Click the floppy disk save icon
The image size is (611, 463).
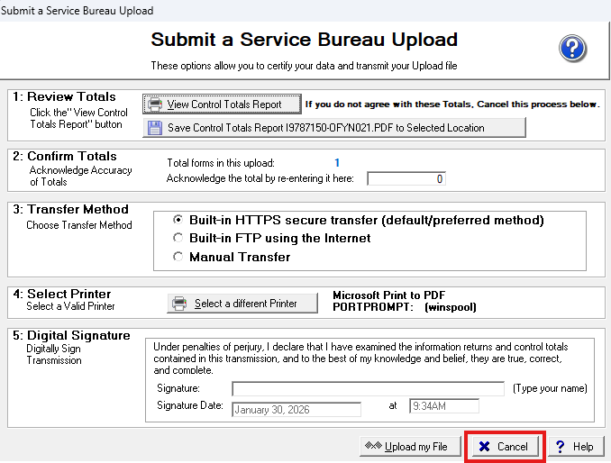[x=155, y=128]
